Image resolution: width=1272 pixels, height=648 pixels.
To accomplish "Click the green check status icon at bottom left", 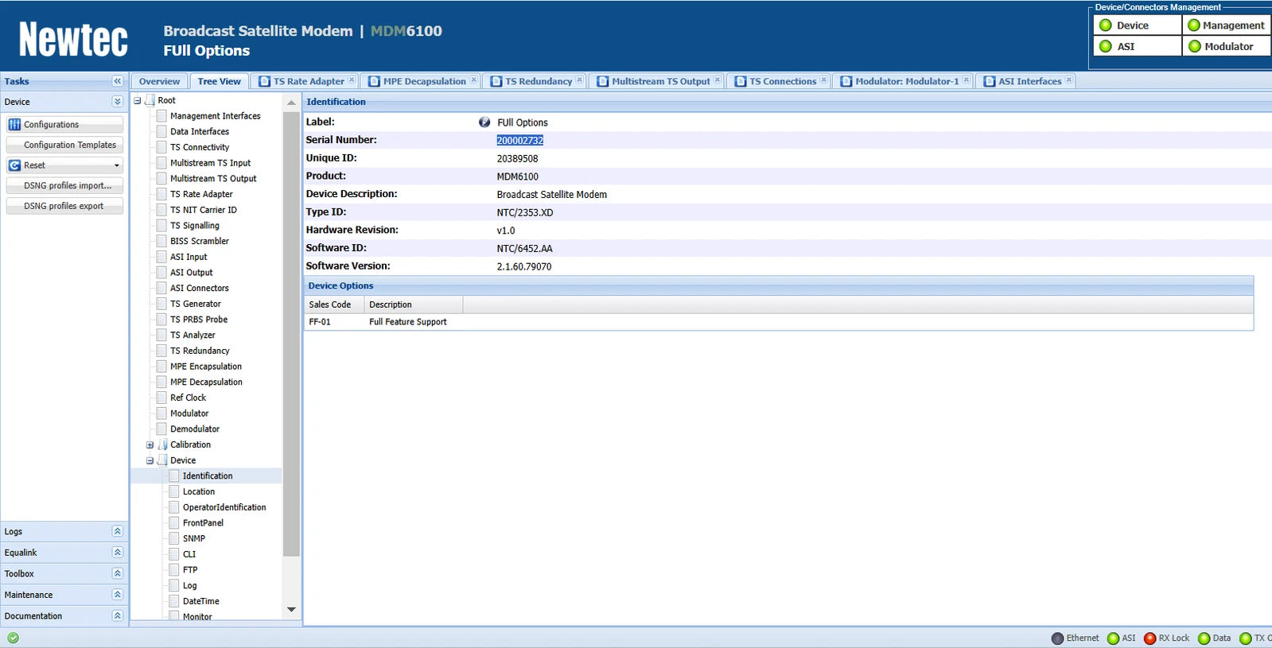I will click(14, 638).
